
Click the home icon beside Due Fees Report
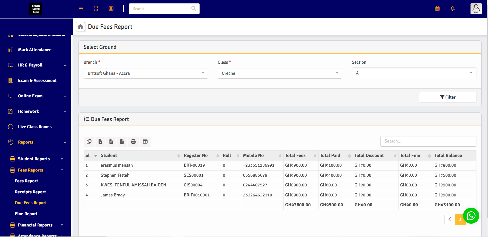click(81, 26)
